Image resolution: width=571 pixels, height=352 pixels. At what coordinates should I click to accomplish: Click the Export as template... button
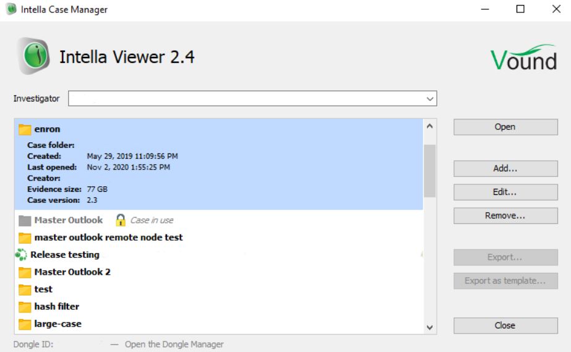click(x=505, y=281)
